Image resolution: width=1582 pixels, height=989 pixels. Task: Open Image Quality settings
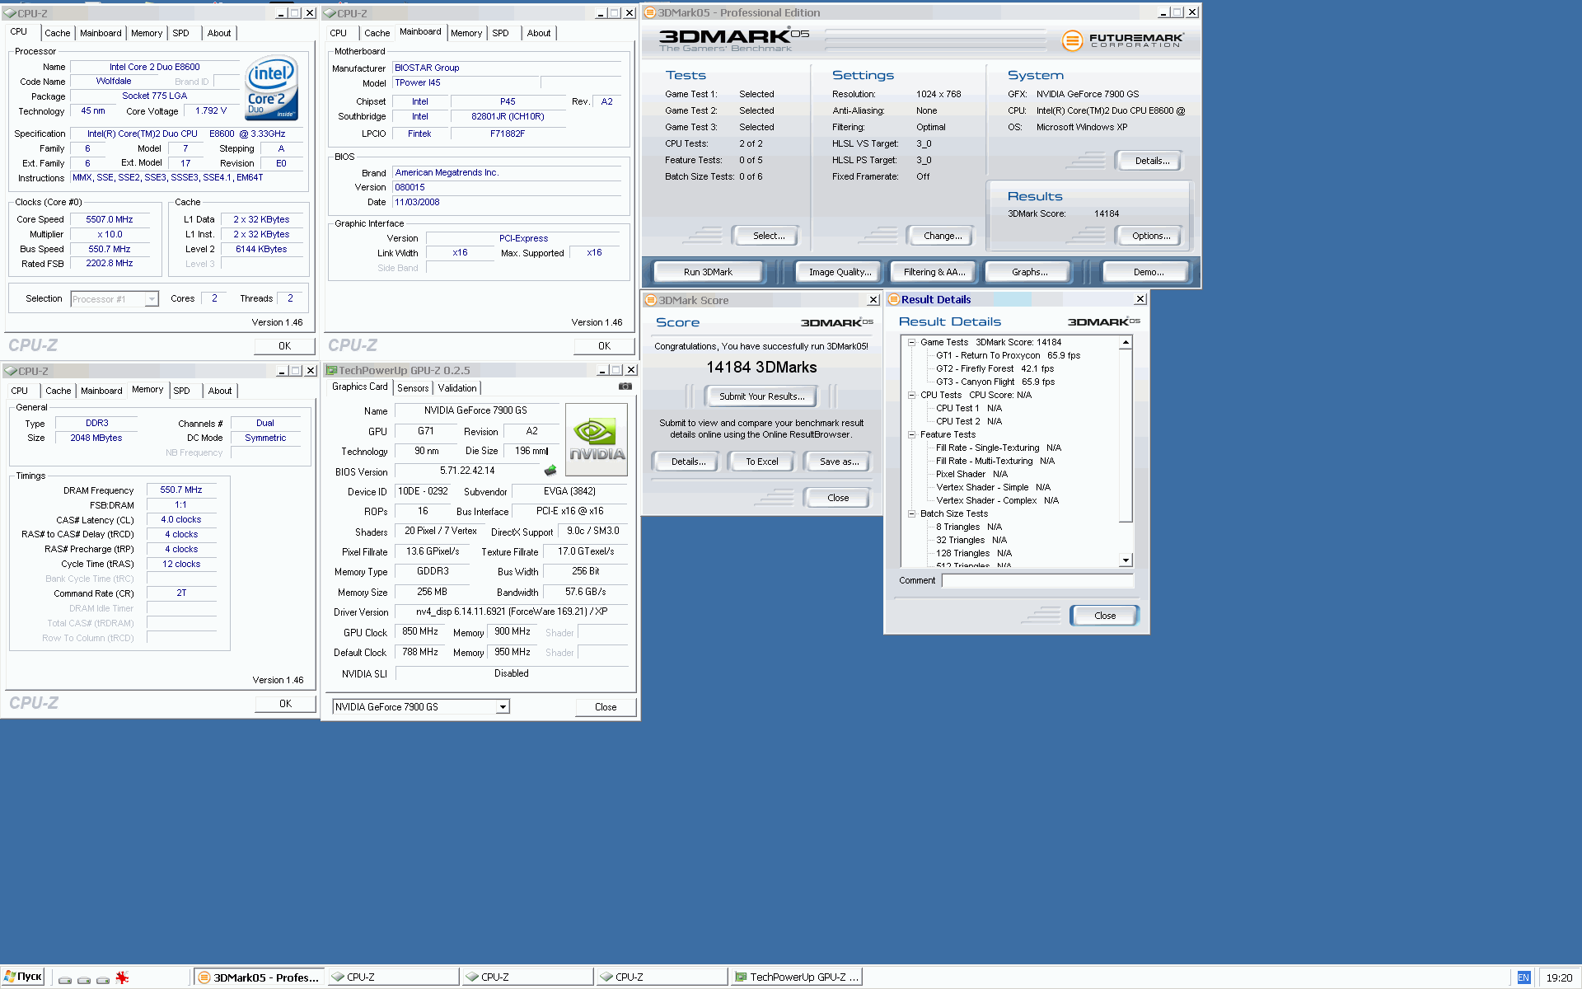(x=840, y=272)
